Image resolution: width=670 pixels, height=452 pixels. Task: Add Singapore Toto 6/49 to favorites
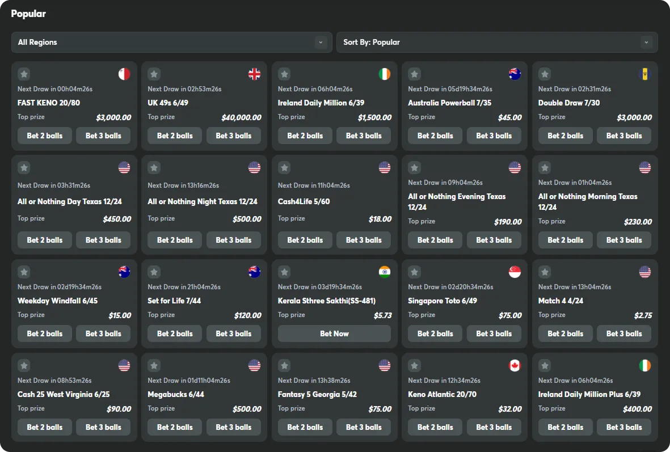point(415,272)
